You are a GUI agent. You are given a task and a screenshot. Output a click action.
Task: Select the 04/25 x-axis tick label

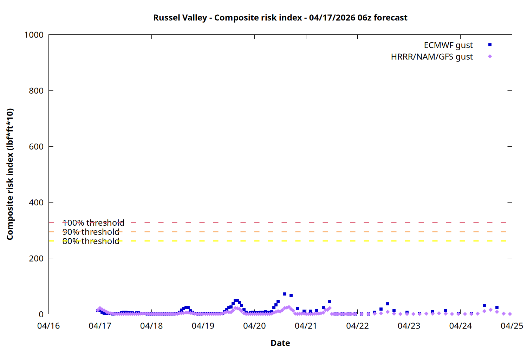point(512,326)
